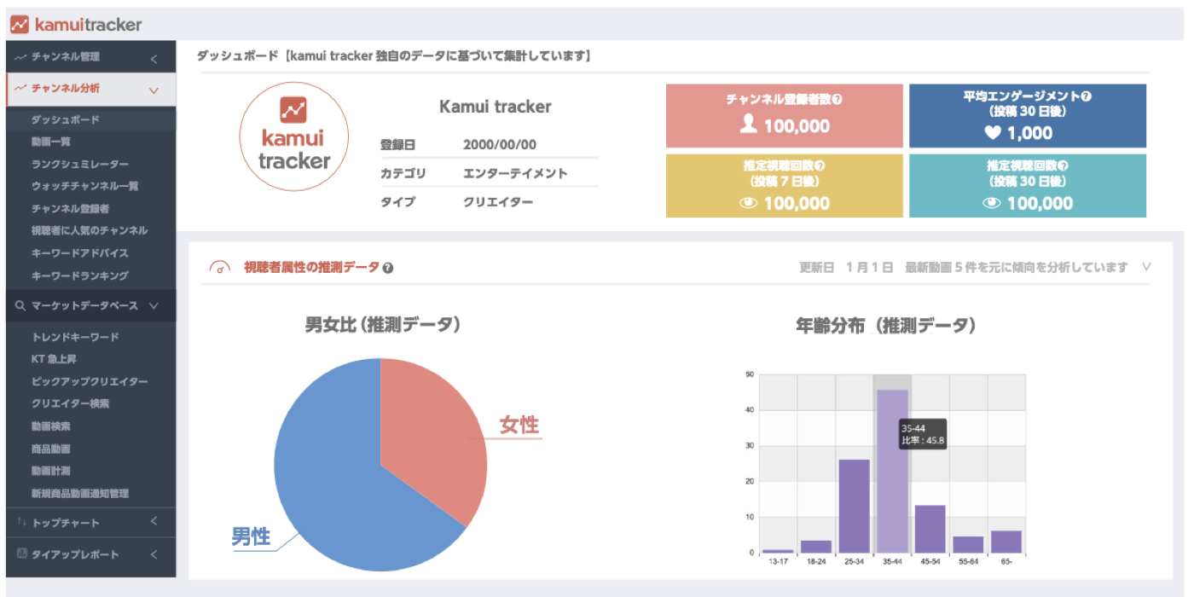Click chart icon beside チャンネル分析
The width and height of the screenshot is (1194, 597).
[x=20, y=88]
